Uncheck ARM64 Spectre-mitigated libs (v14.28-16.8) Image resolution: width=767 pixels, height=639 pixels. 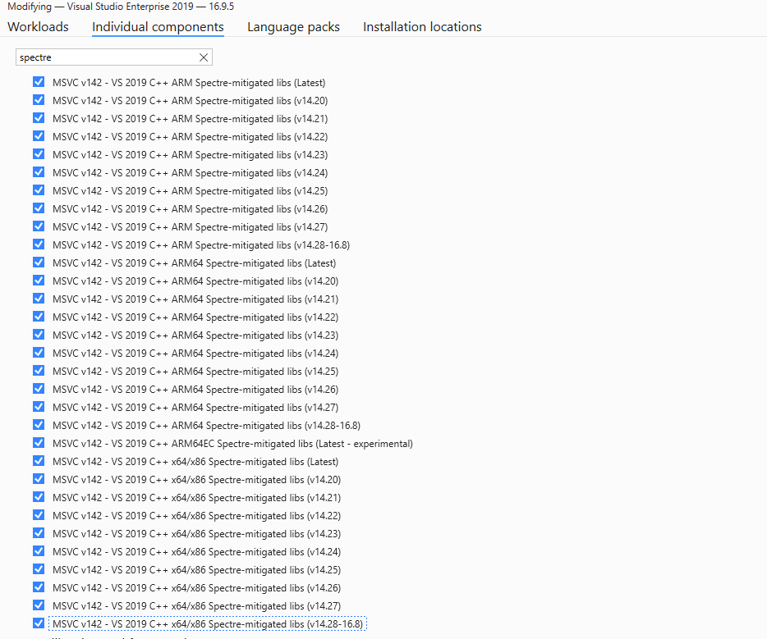39,425
